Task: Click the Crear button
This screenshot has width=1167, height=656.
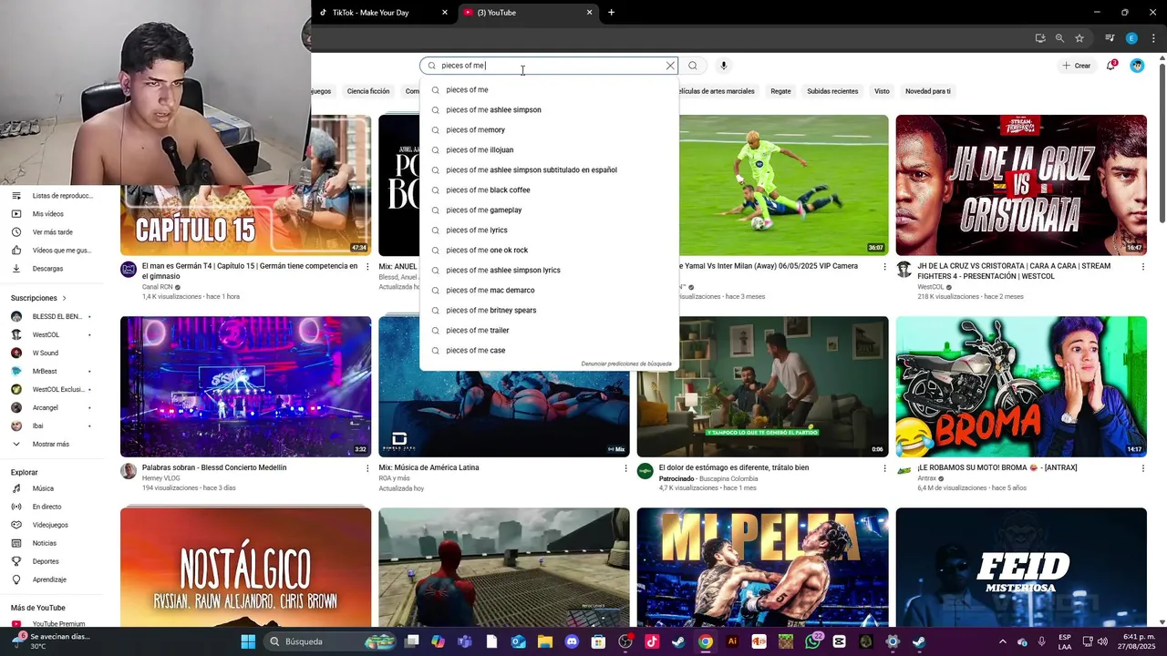Action: [x=1077, y=66]
